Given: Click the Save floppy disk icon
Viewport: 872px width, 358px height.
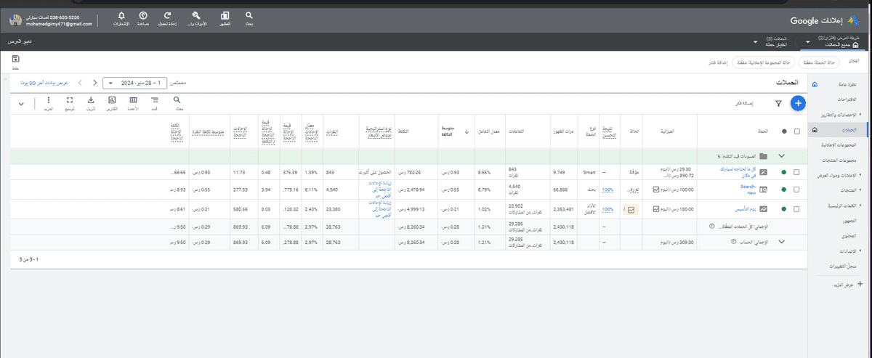Looking at the screenshot, I should [15, 61].
